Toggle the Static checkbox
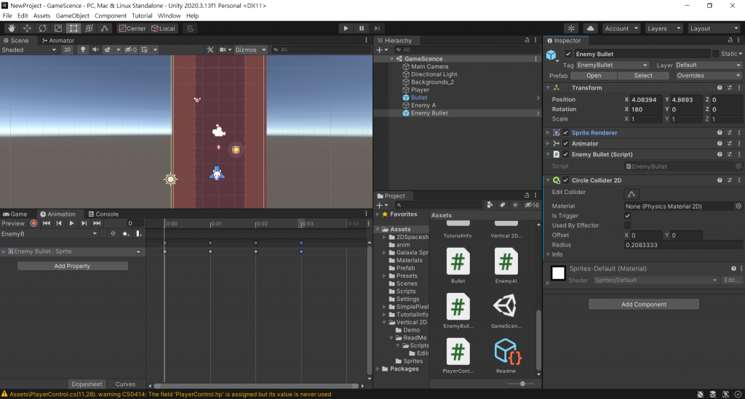 coord(716,54)
